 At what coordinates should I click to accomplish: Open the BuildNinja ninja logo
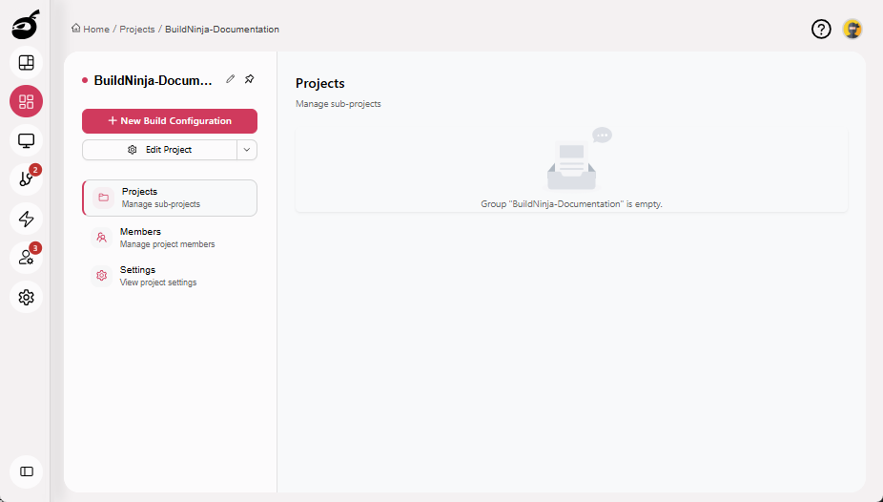pos(26,25)
